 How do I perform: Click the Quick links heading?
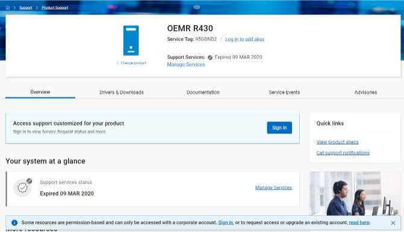click(330, 123)
